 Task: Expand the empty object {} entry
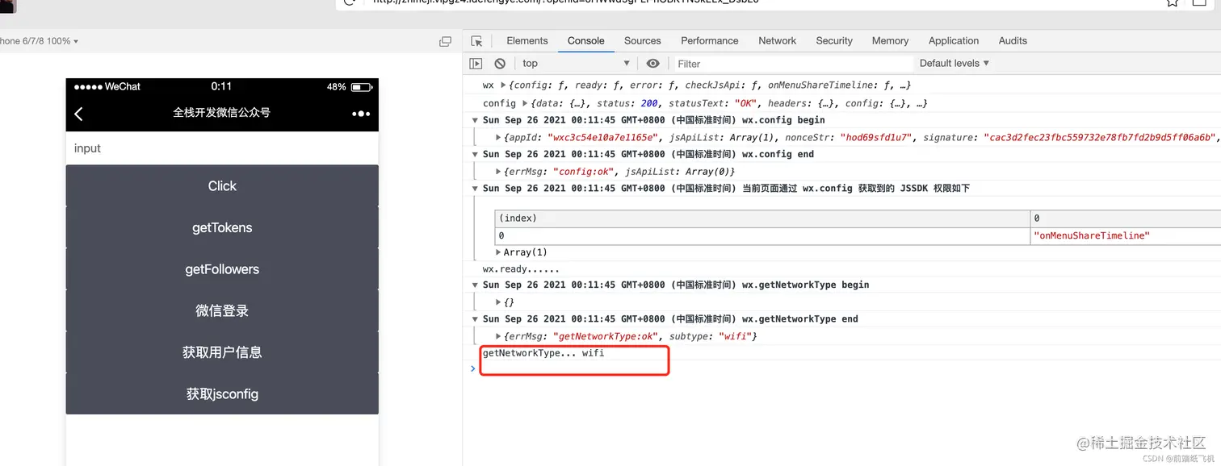(x=498, y=302)
